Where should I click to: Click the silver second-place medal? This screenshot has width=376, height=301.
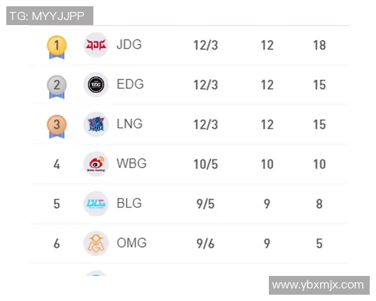(x=56, y=85)
